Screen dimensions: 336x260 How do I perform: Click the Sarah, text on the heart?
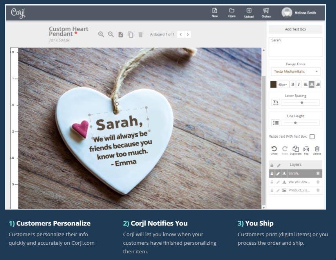119,123
